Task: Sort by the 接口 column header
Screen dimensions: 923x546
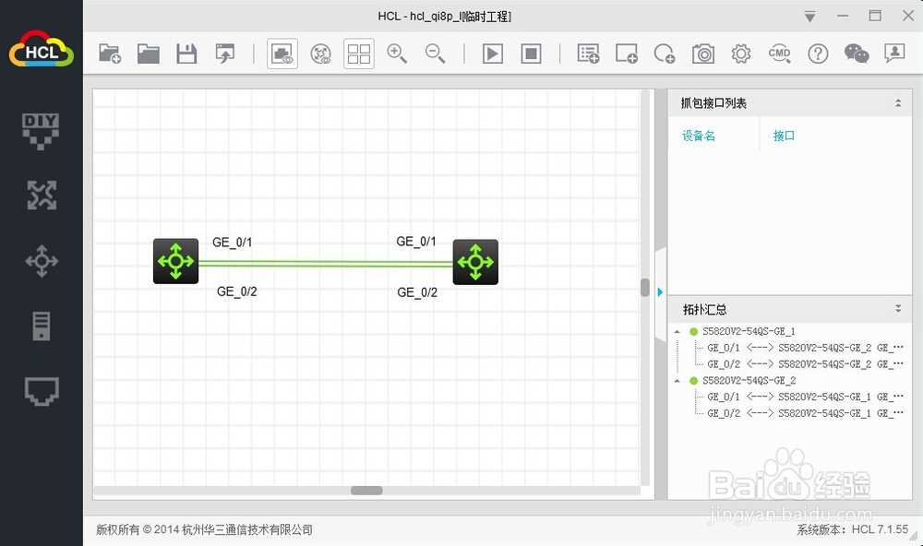Action: click(x=783, y=135)
